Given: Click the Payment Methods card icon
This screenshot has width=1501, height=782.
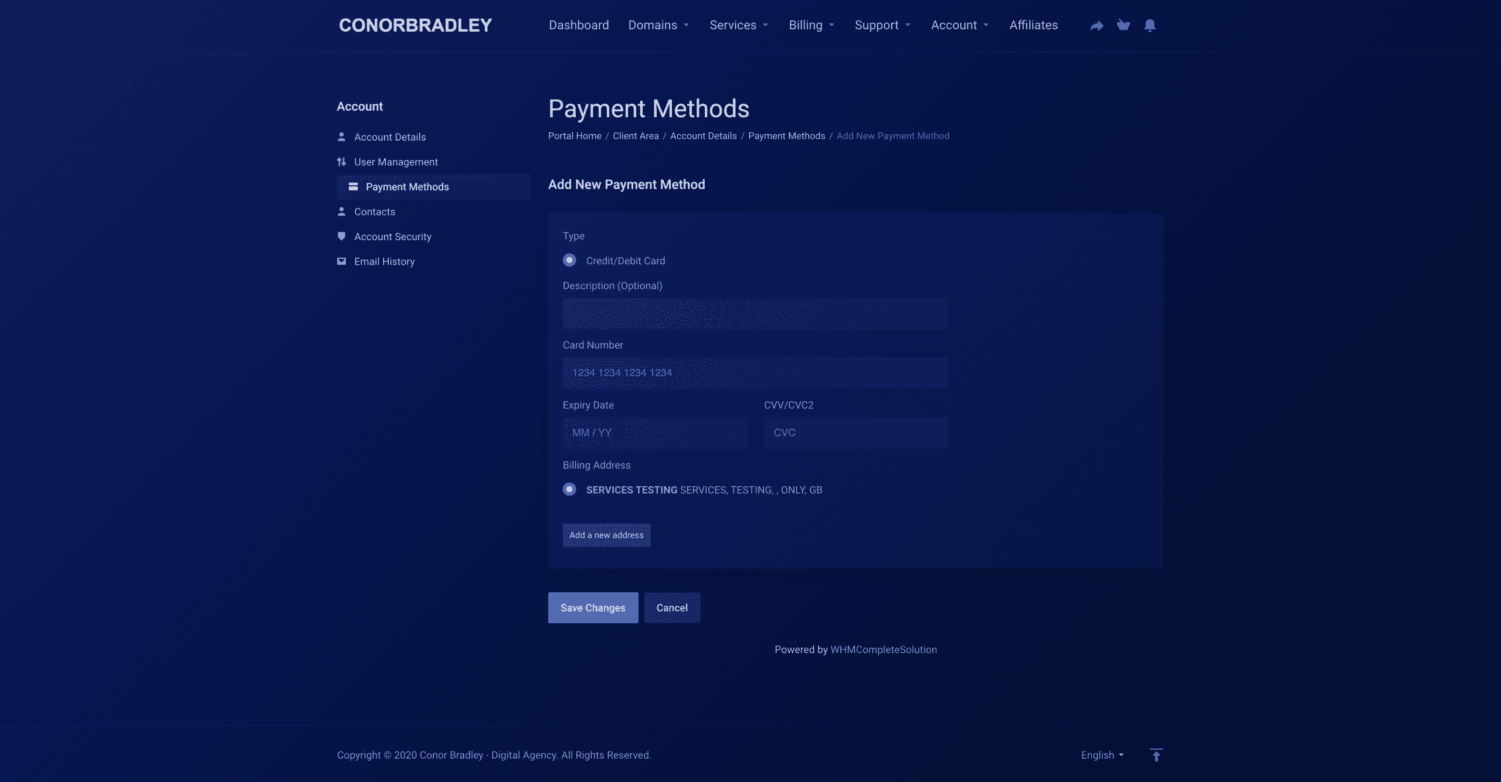Looking at the screenshot, I should coord(353,187).
